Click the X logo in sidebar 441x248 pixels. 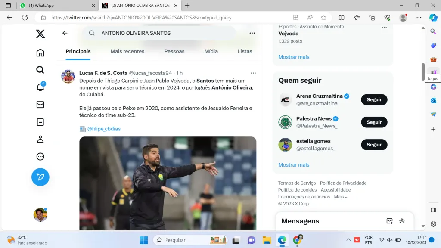click(x=40, y=34)
